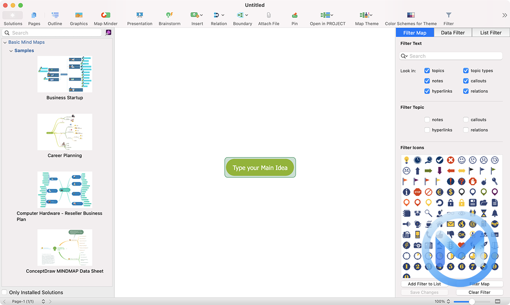Image resolution: width=510 pixels, height=305 pixels.
Task: Uncheck the topics filter checkbox
Action: (x=427, y=71)
